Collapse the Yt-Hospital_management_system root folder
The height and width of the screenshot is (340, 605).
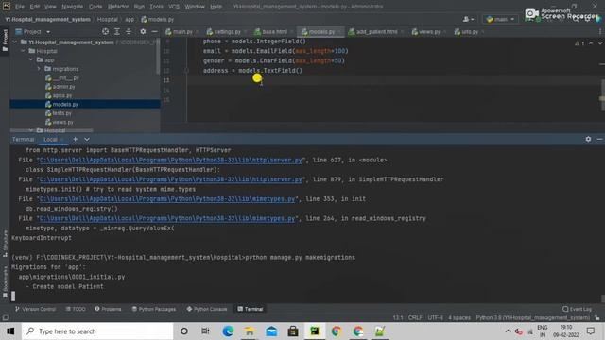tap(15, 42)
